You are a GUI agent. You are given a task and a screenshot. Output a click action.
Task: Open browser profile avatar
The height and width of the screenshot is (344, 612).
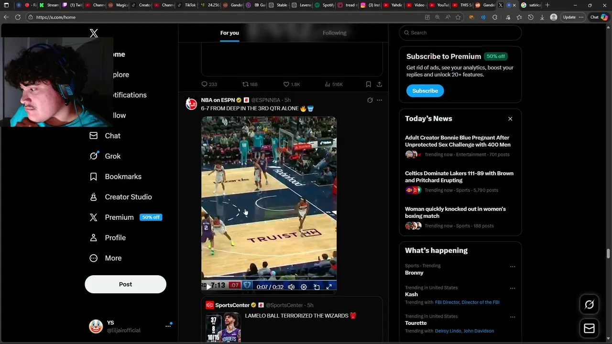pyautogui.click(x=554, y=17)
